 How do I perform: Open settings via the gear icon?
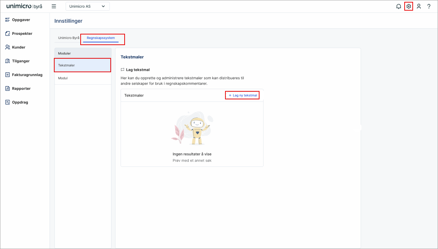click(409, 6)
